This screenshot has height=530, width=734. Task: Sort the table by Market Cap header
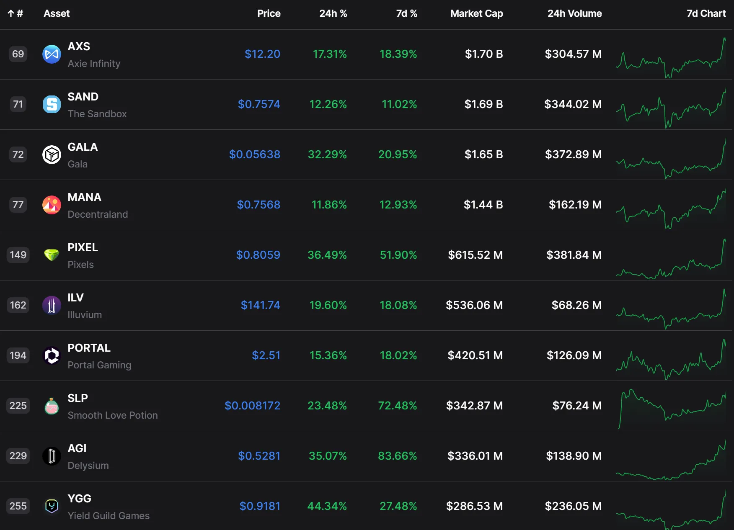click(476, 13)
